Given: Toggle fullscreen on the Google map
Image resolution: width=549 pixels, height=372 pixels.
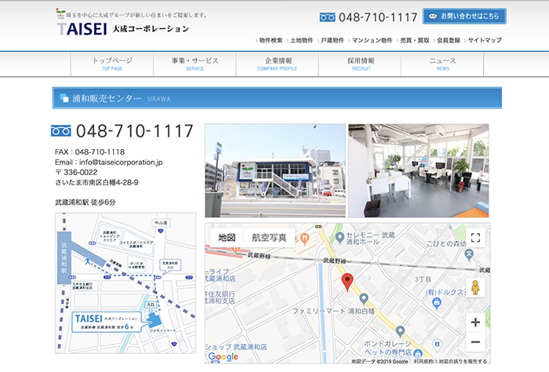Looking at the screenshot, I should pyautogui.click(x=475, y=238).
